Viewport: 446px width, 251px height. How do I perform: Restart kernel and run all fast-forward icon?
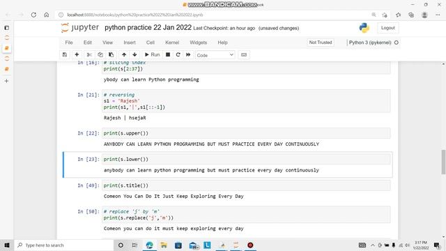click(x=188, y=54)
